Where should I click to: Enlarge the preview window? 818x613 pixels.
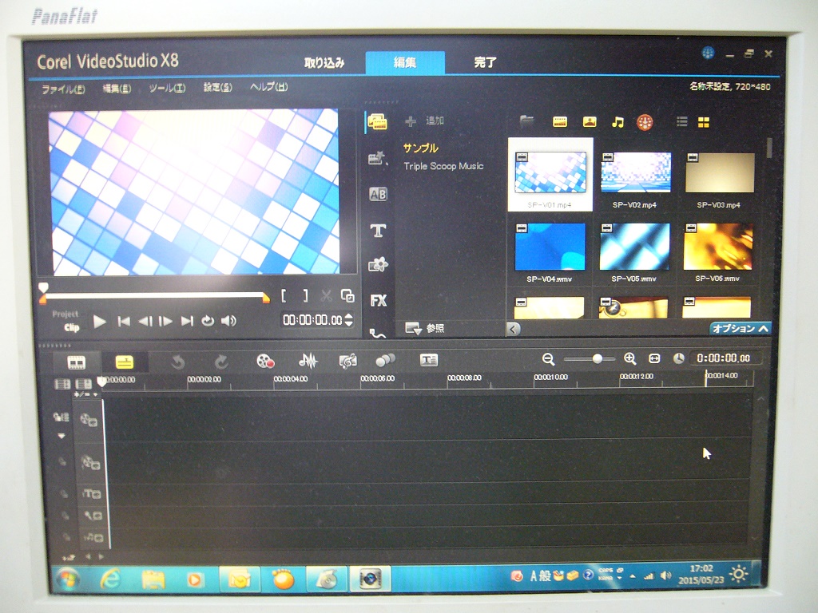coord(347,295)
